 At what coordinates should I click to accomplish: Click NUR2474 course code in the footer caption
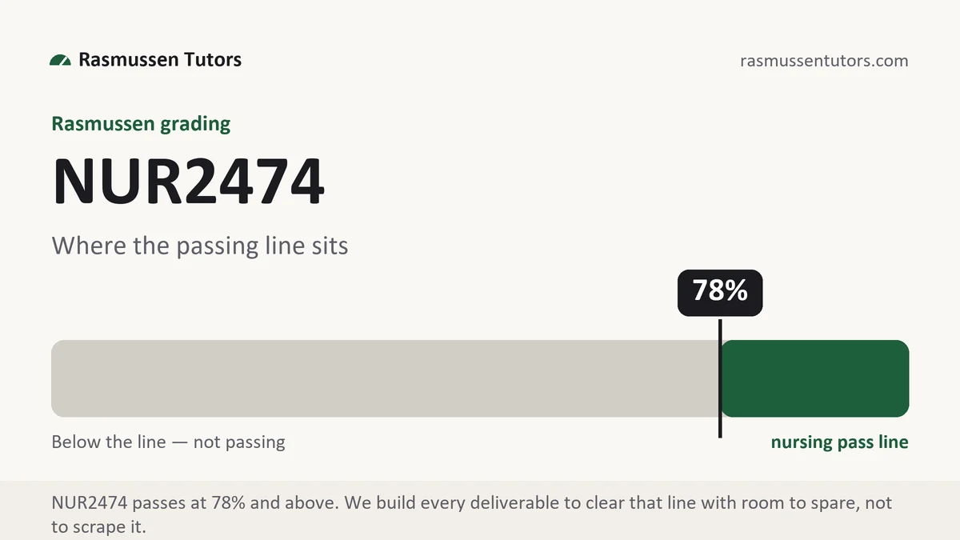tap(90, 503)
